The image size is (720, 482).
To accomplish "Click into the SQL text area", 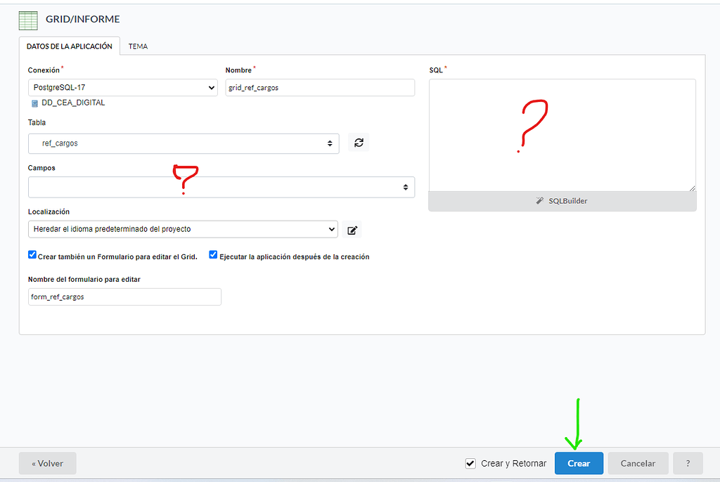I will point(562,133).
